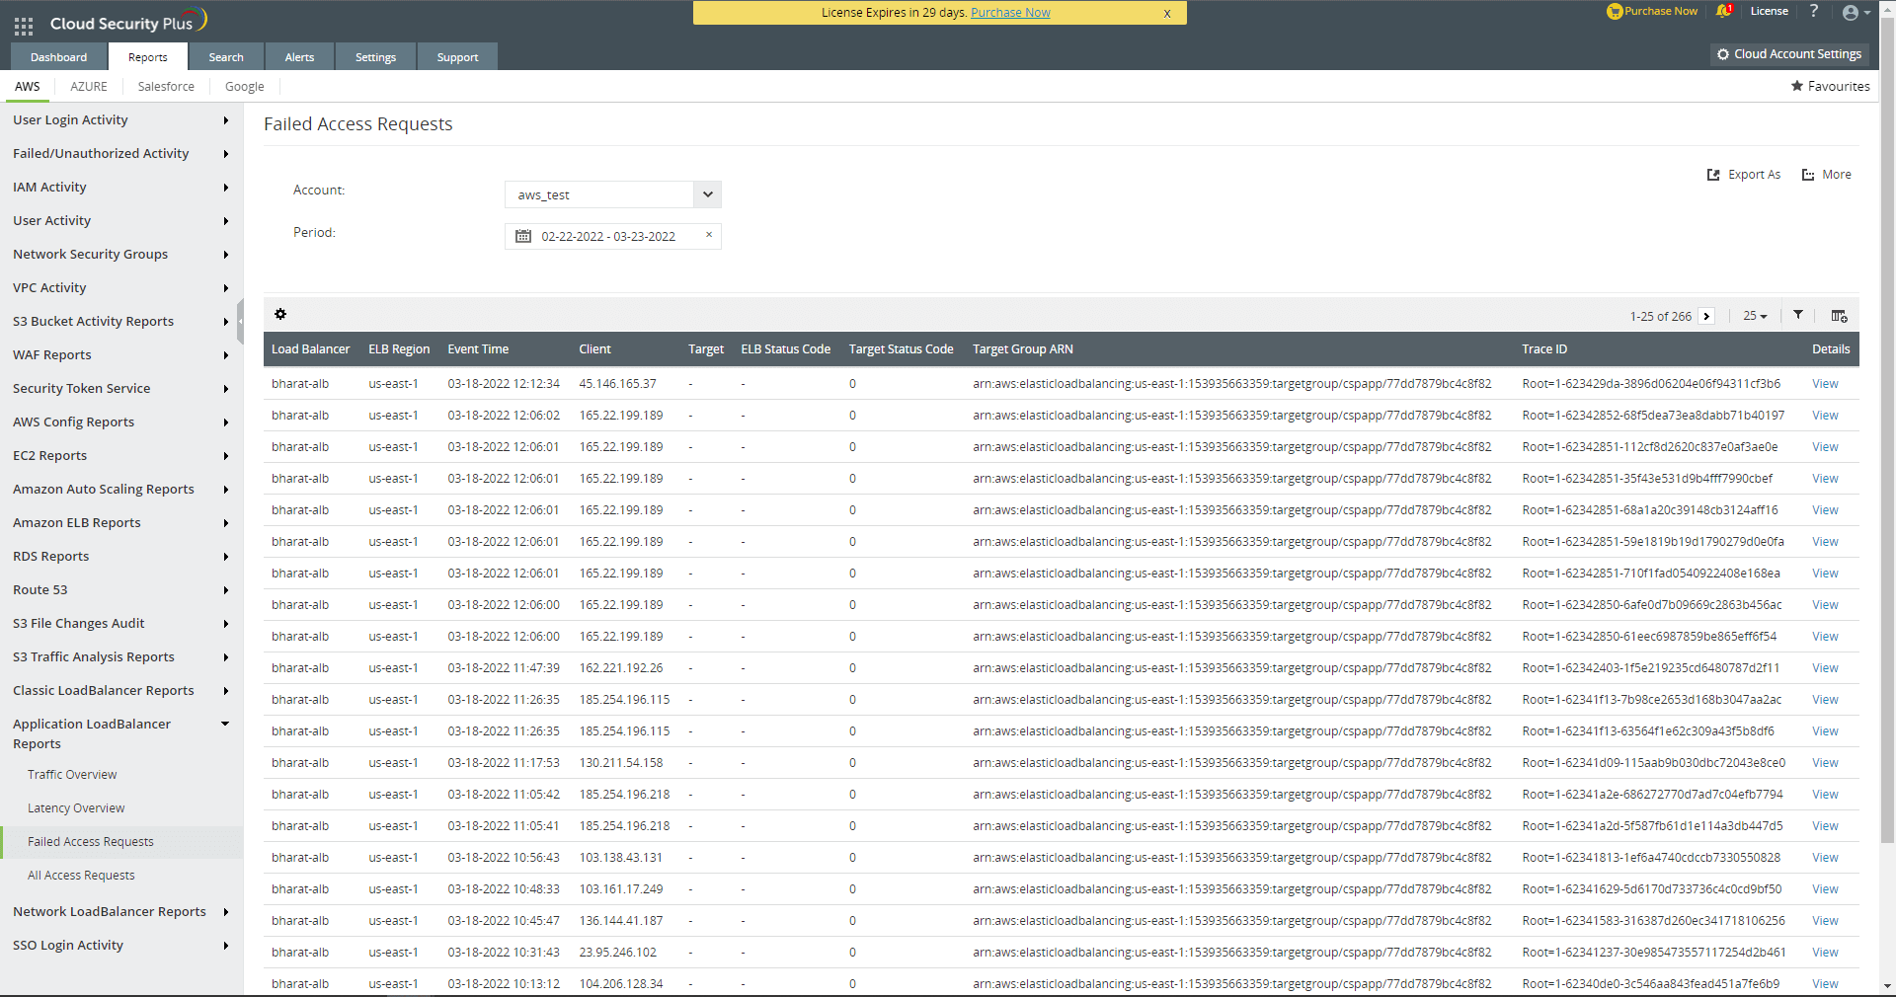Open SSO Login Activity menu item
The width and height of the screenshot is (1896, 997).
(x=121, y=945)
